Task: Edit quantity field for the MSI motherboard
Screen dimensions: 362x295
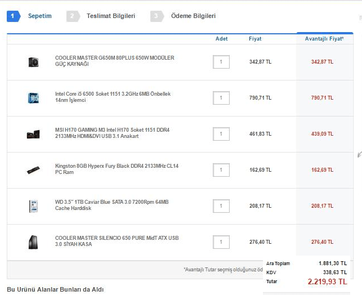Action: (221, 134)
